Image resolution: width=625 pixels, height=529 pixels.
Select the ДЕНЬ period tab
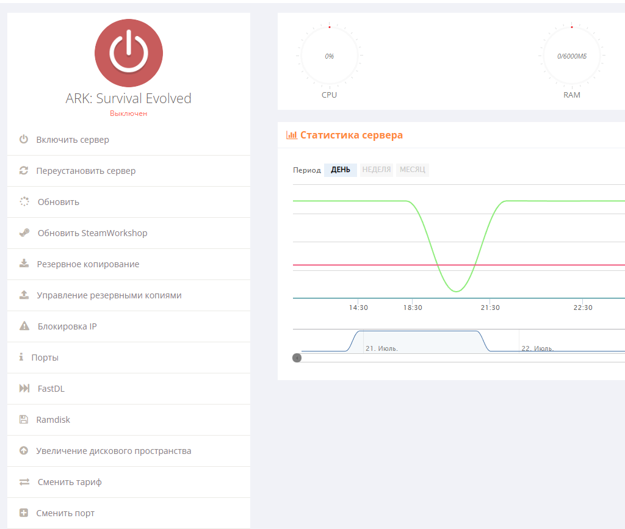tap(341, 170)
